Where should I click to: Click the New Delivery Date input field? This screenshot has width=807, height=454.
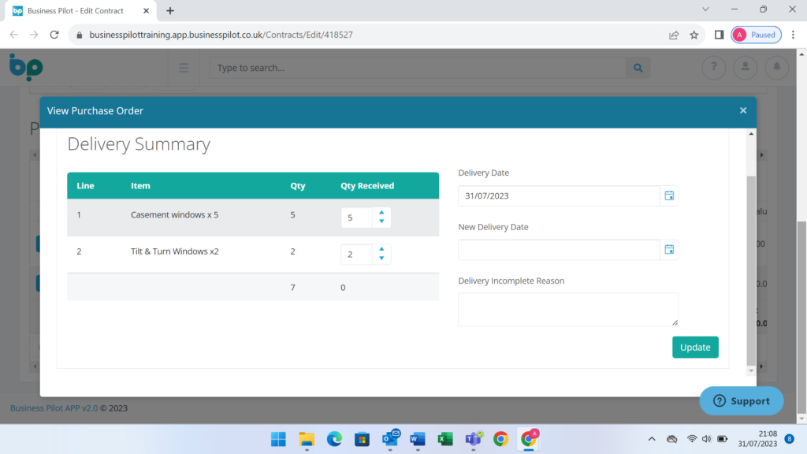[558, 250]
